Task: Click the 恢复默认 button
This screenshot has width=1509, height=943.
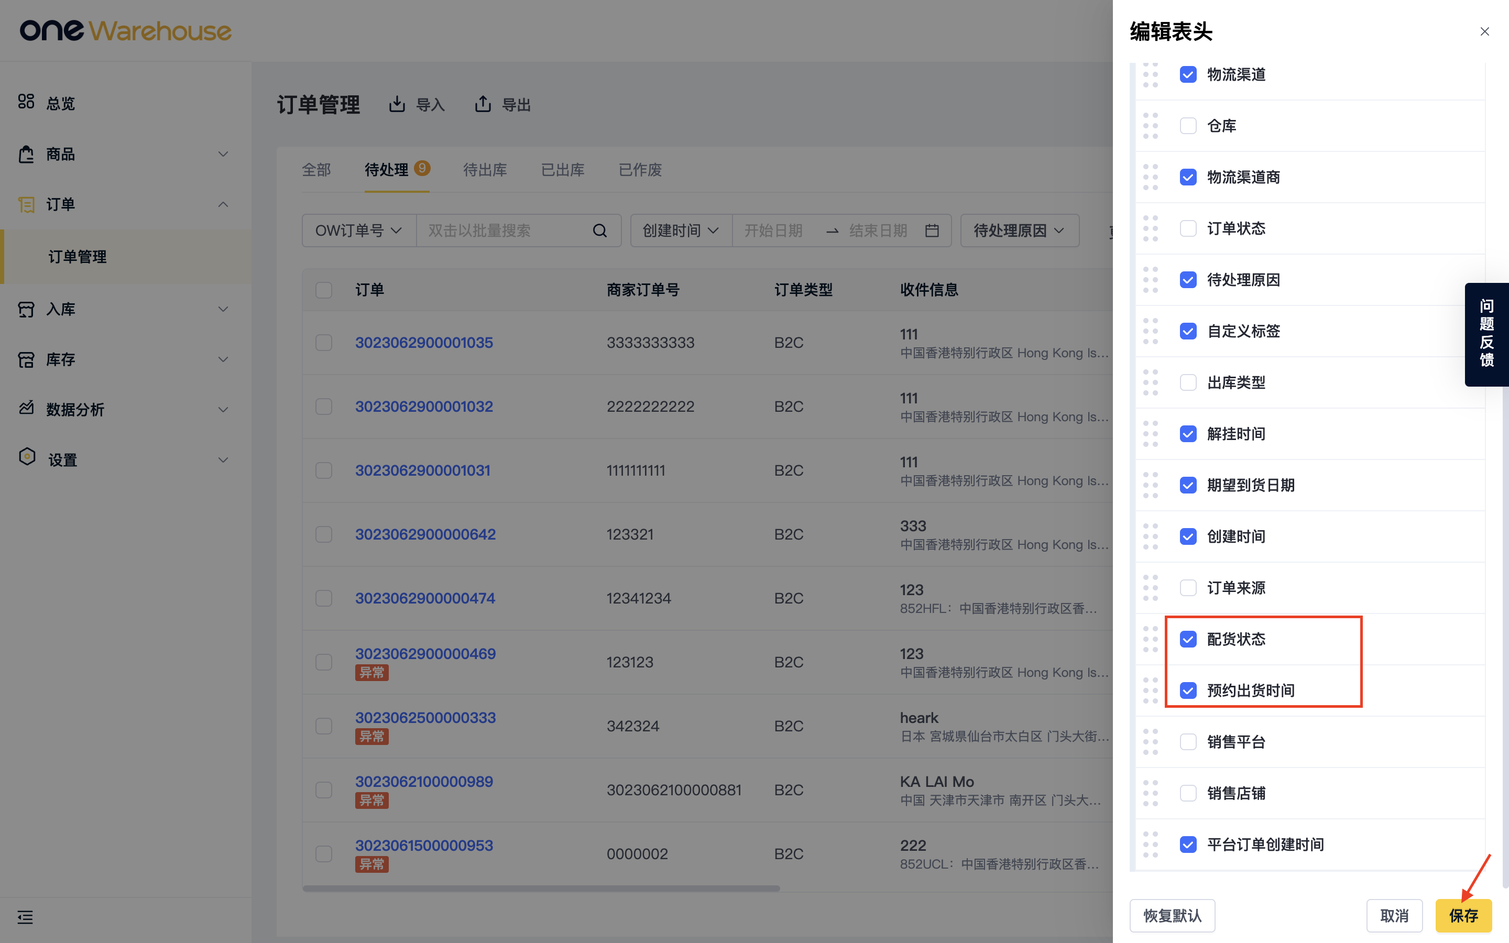Action: point(1172,915)
